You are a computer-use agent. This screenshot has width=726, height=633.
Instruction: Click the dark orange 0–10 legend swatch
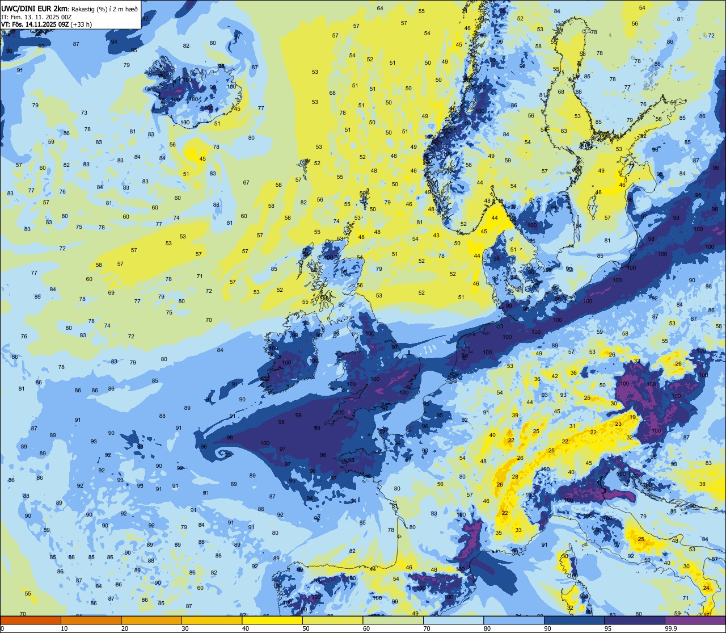[31, 621]
